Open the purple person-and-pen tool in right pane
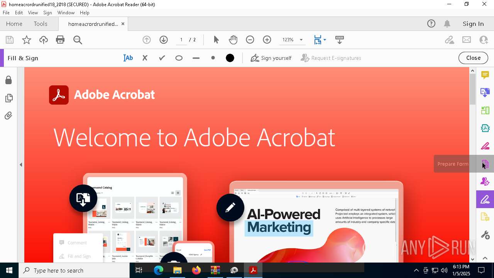The width and height of the screenshot is (494, 278). click(485, 181)
